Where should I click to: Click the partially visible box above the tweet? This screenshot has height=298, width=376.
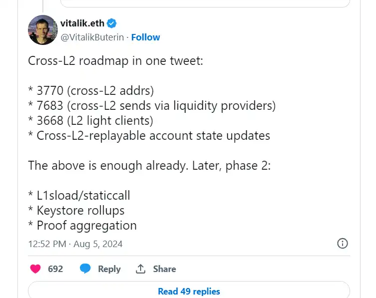(204, 3)
